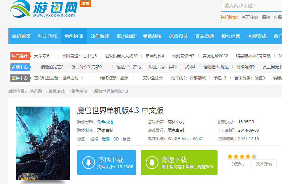
Task: Open 战神4 link
Action: click(x=190, y=67)
